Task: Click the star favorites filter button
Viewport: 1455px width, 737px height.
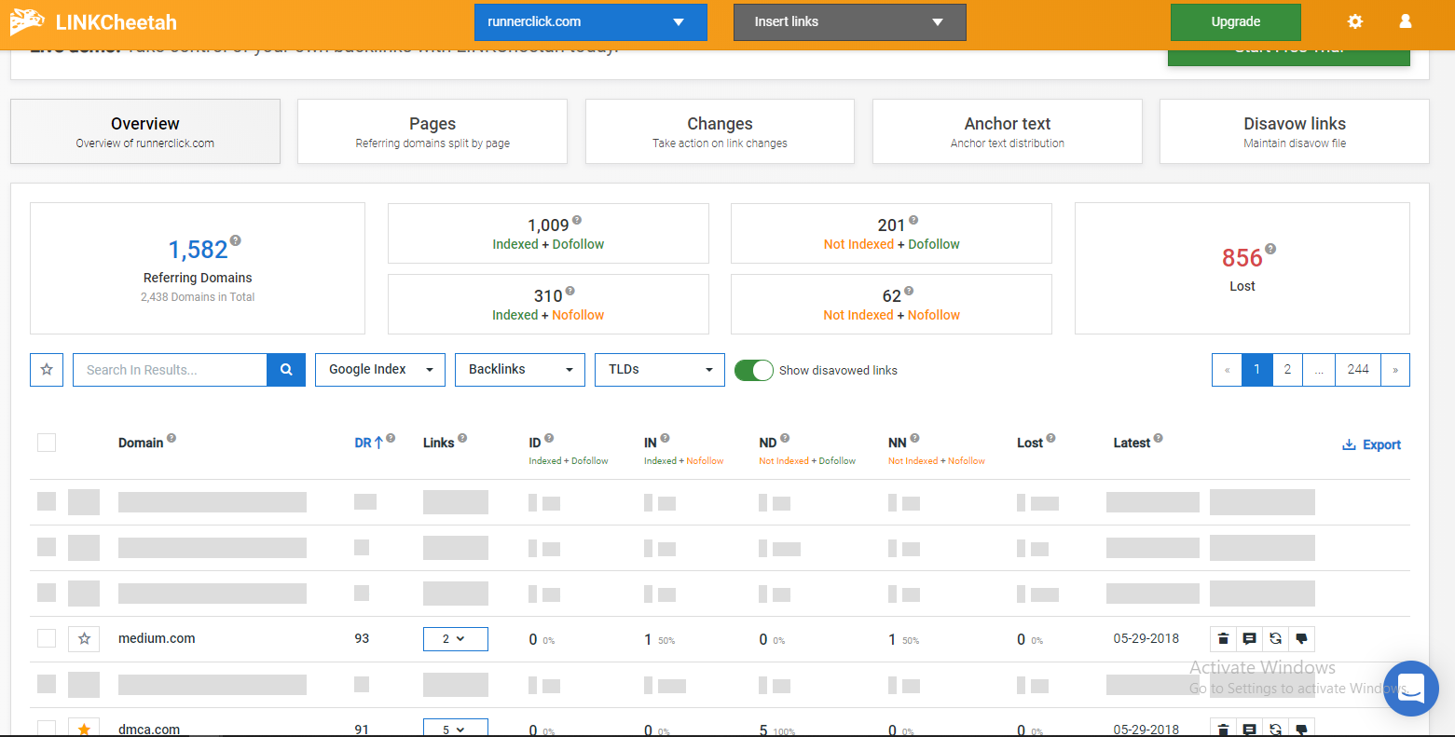Action: 47,370
